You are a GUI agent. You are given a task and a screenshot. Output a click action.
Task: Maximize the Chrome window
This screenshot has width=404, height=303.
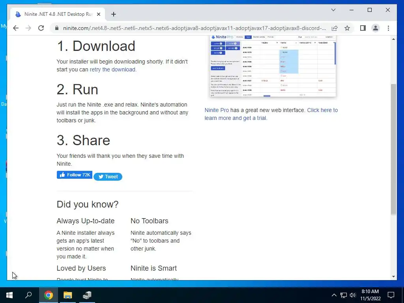(369, 10)
